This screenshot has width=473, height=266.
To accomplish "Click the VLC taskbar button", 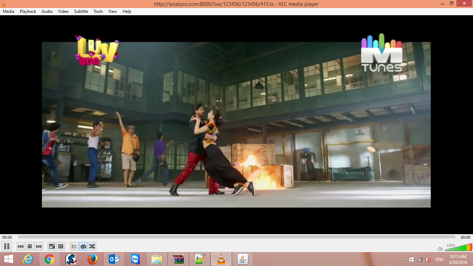I will [221, 259].
